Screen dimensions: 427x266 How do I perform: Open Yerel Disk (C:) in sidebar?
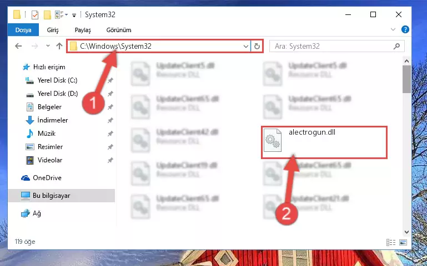point(57,80)
